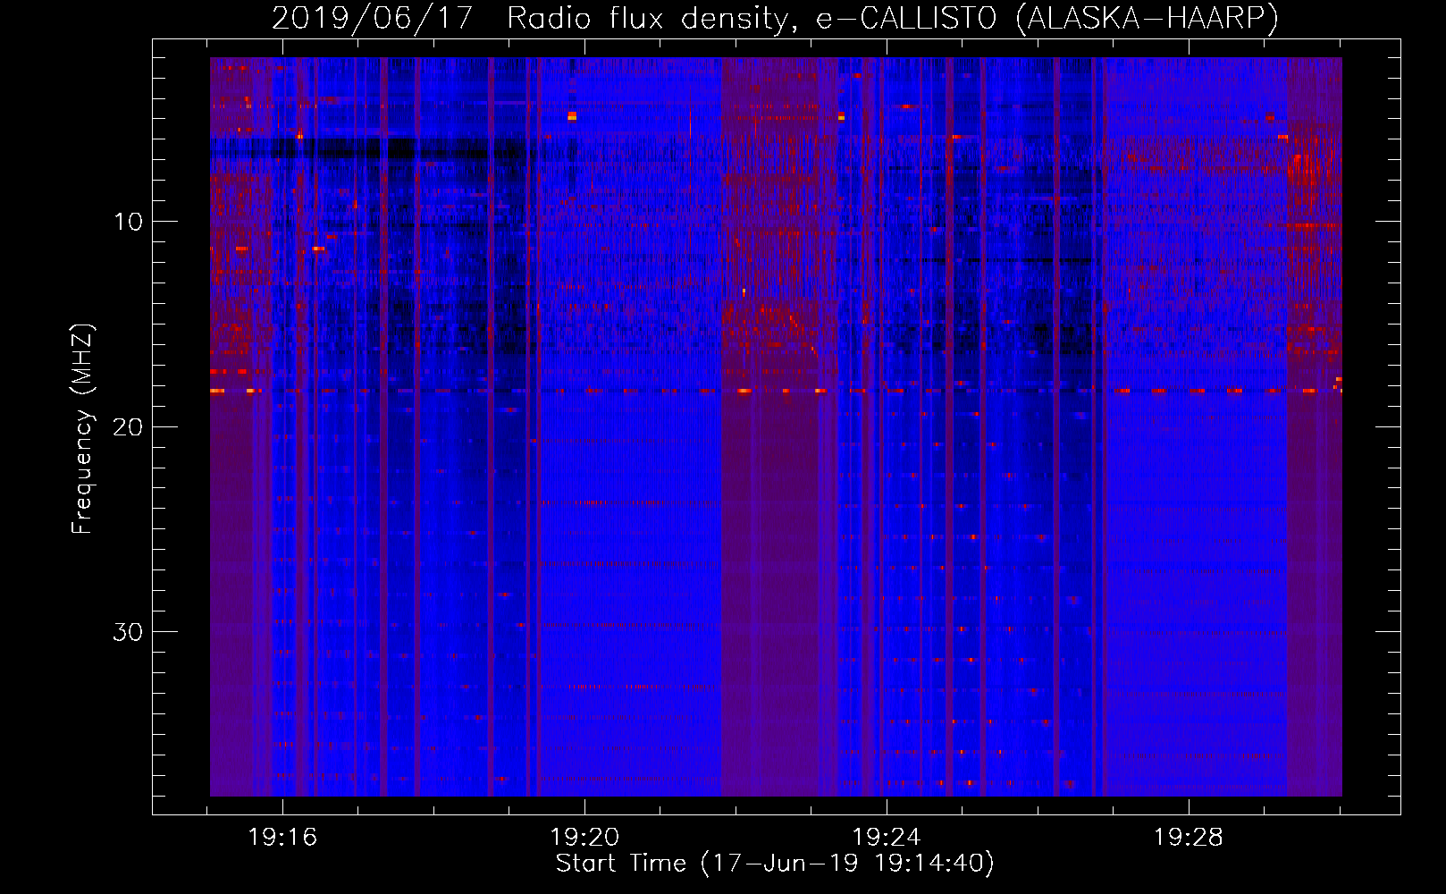The height and width of the screenshot is (894, 1446).
Task: Click the '10' frequency tick label
Action: point(128,222)
